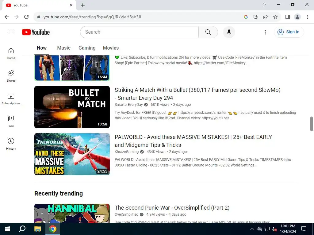Switch to the Music tab

coord(64,48)
